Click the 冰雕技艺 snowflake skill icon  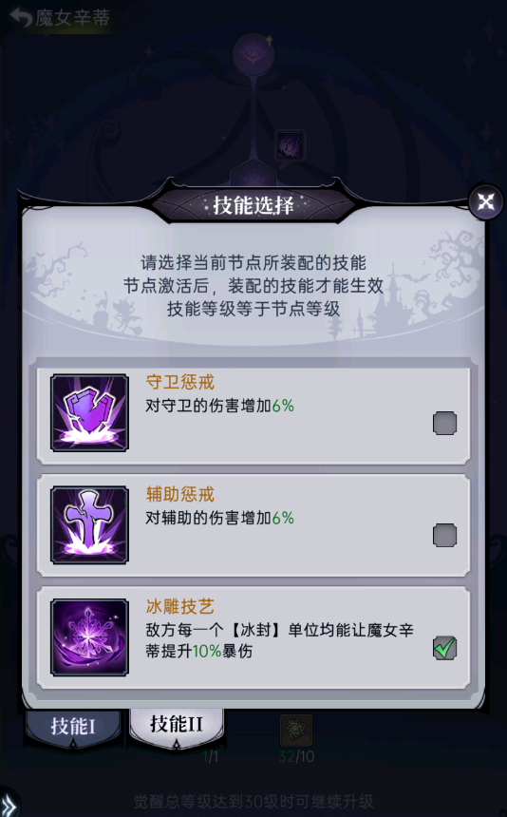89,637
